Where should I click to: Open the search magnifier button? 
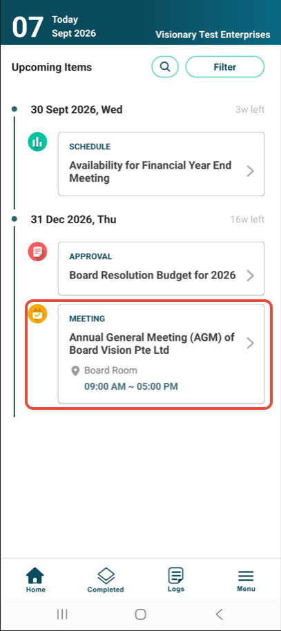point(165,67)
